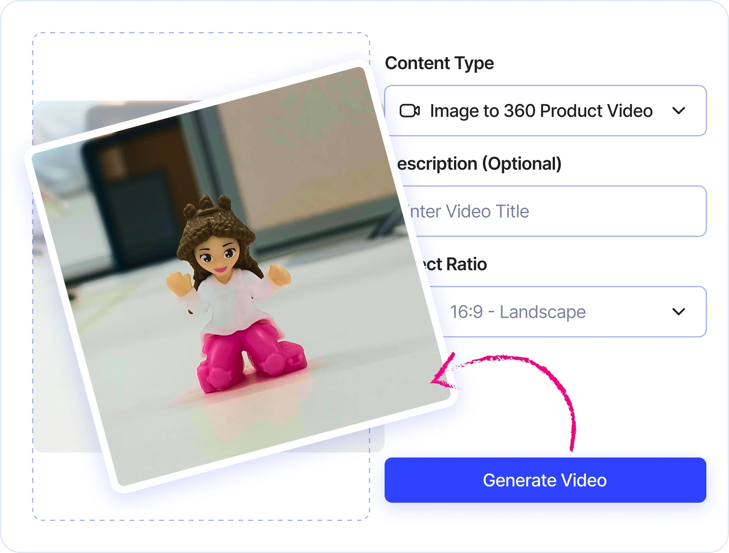The height and width of the screenshot is (553, 729).
Task: Focus the Enter Video Title field
Action: pyautogui.click(x=554, y=211)
